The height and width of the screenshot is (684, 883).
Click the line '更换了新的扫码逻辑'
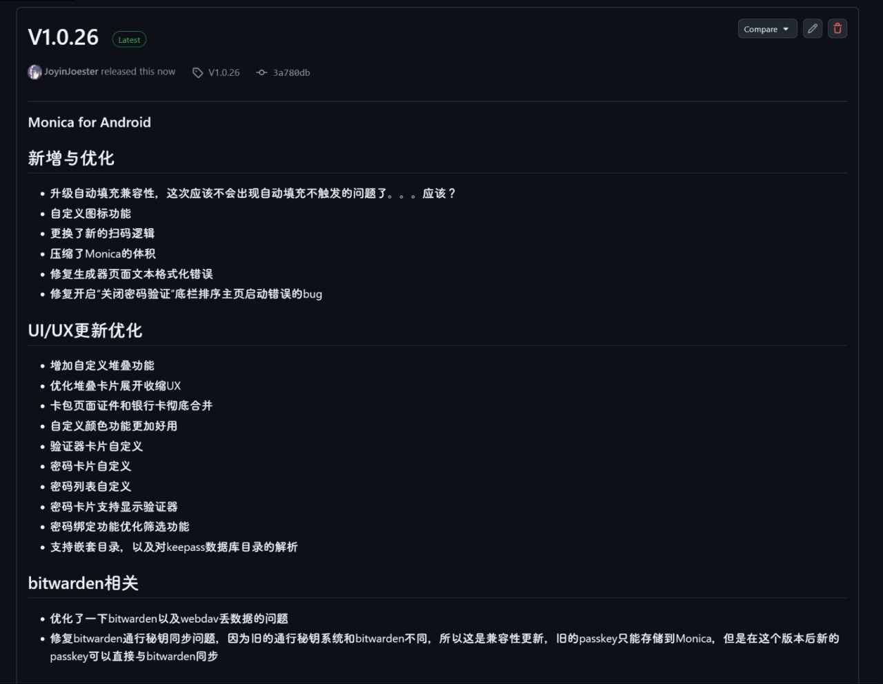point(102,234)
